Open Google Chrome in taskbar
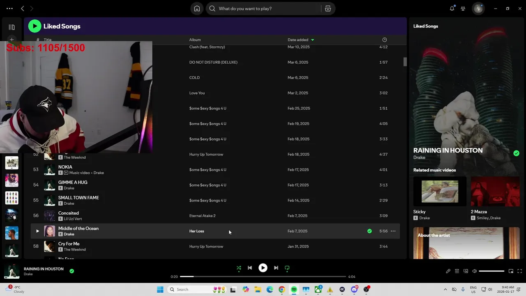This screenshot has height=296, width=526. [281, 289]
